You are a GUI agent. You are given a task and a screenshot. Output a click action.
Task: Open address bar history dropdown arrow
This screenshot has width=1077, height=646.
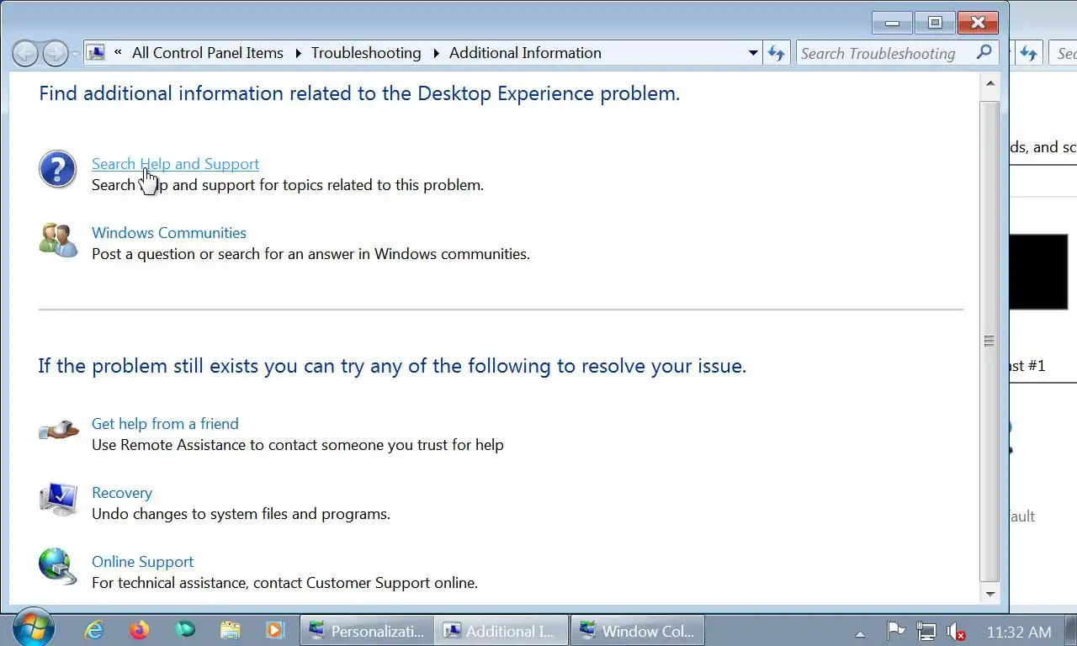pyautogui.click(x=753, y=53)
